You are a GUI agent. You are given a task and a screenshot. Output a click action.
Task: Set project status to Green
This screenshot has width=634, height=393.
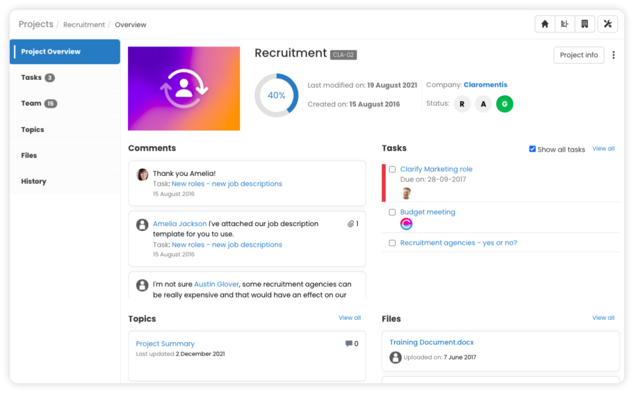pos(504,104)
